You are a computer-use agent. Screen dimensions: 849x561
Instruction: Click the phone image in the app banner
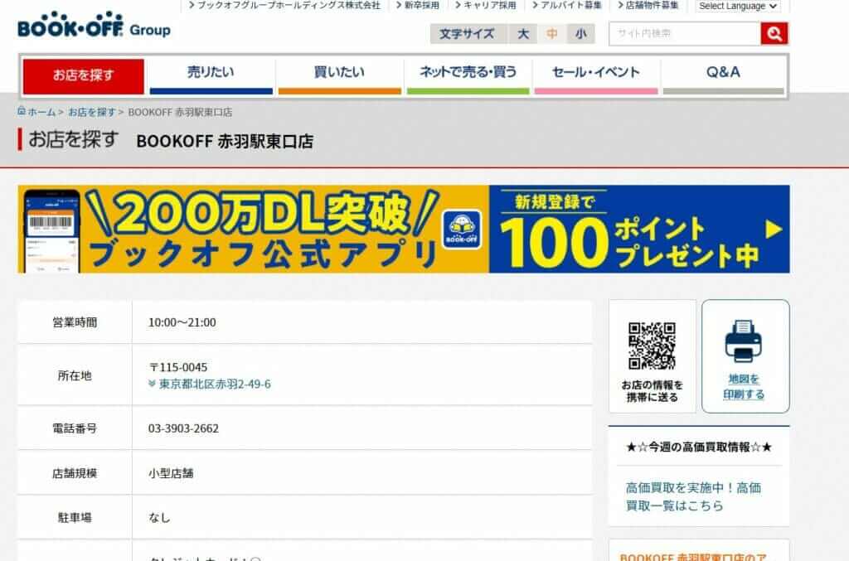[x=51, y=231]
